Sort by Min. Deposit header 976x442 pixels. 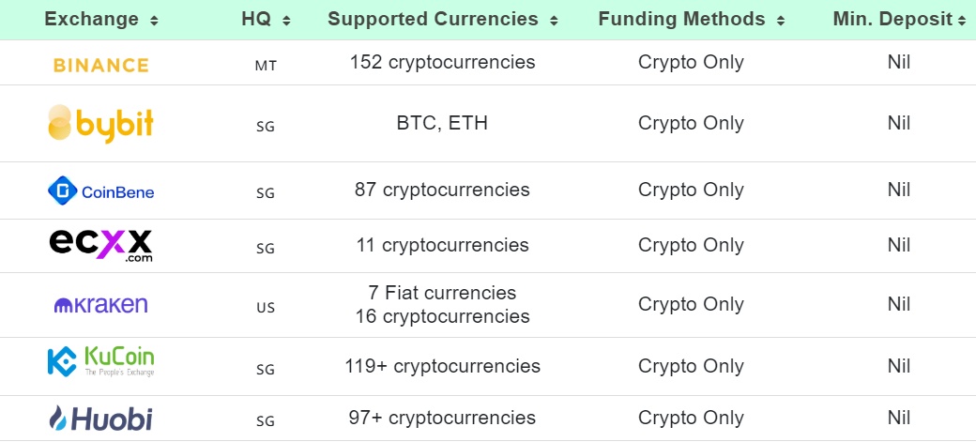coord(899,20)
